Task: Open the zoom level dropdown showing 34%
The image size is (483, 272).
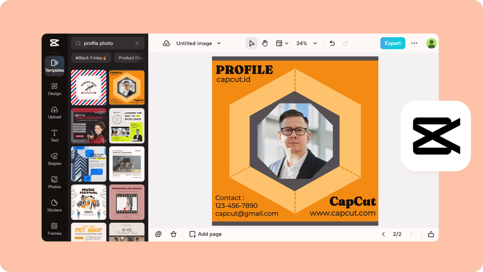Action: pos(306,43)
